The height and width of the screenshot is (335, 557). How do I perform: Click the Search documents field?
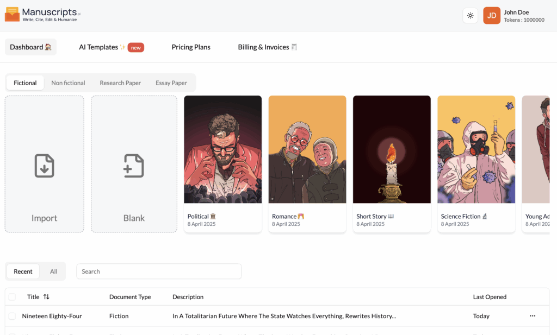(159, 271)
